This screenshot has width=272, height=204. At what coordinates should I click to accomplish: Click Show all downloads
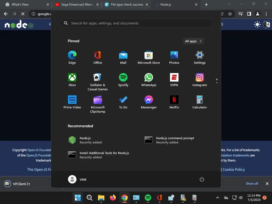coord(252,184)
